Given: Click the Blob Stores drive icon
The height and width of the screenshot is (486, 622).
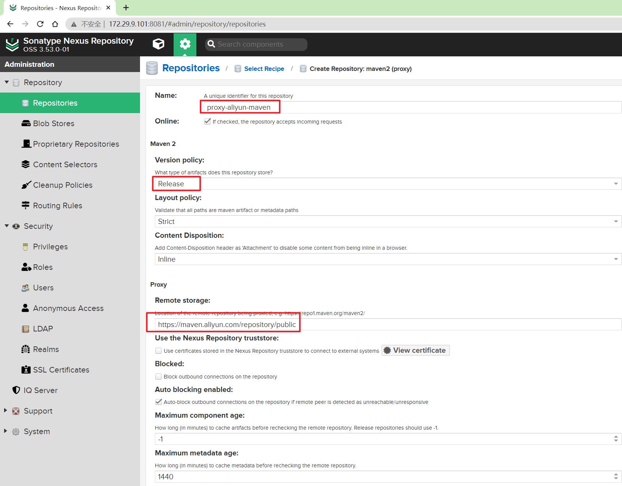Looking at the screenshot, I should click(26, 123).
